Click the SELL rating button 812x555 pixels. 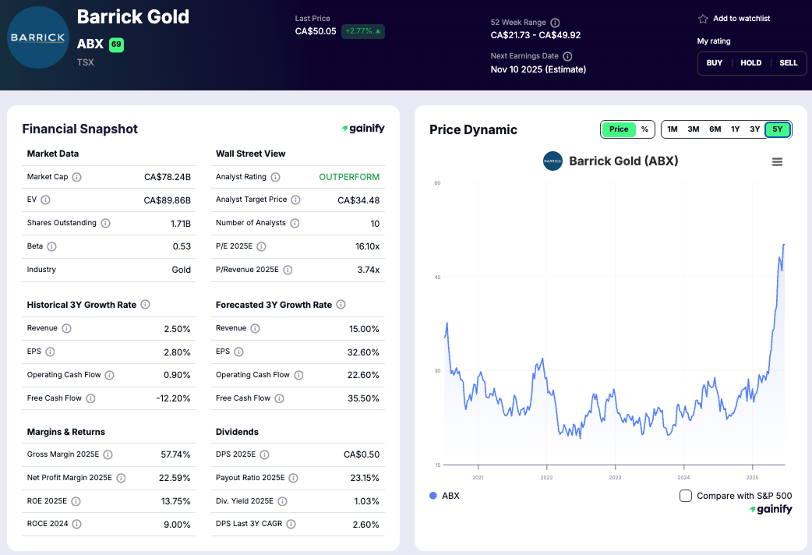tap(789, 63)
